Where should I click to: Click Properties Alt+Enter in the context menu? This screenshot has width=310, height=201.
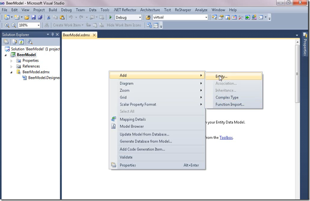[x=157, y=165]
